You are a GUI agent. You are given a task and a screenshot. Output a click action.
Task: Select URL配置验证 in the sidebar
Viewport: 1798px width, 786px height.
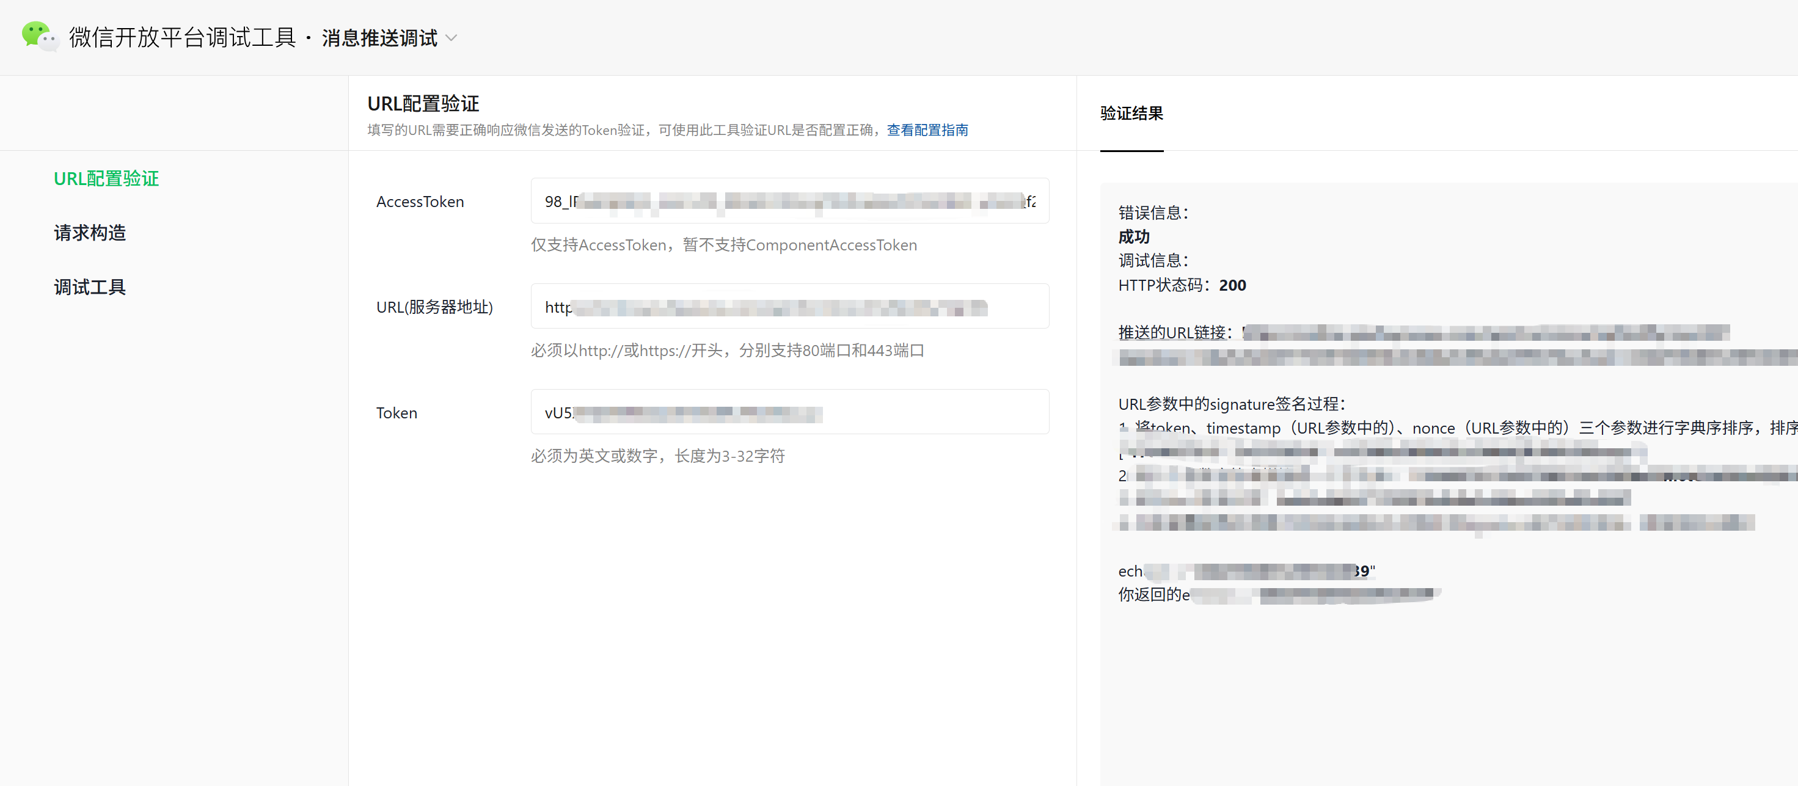[106, 178]
